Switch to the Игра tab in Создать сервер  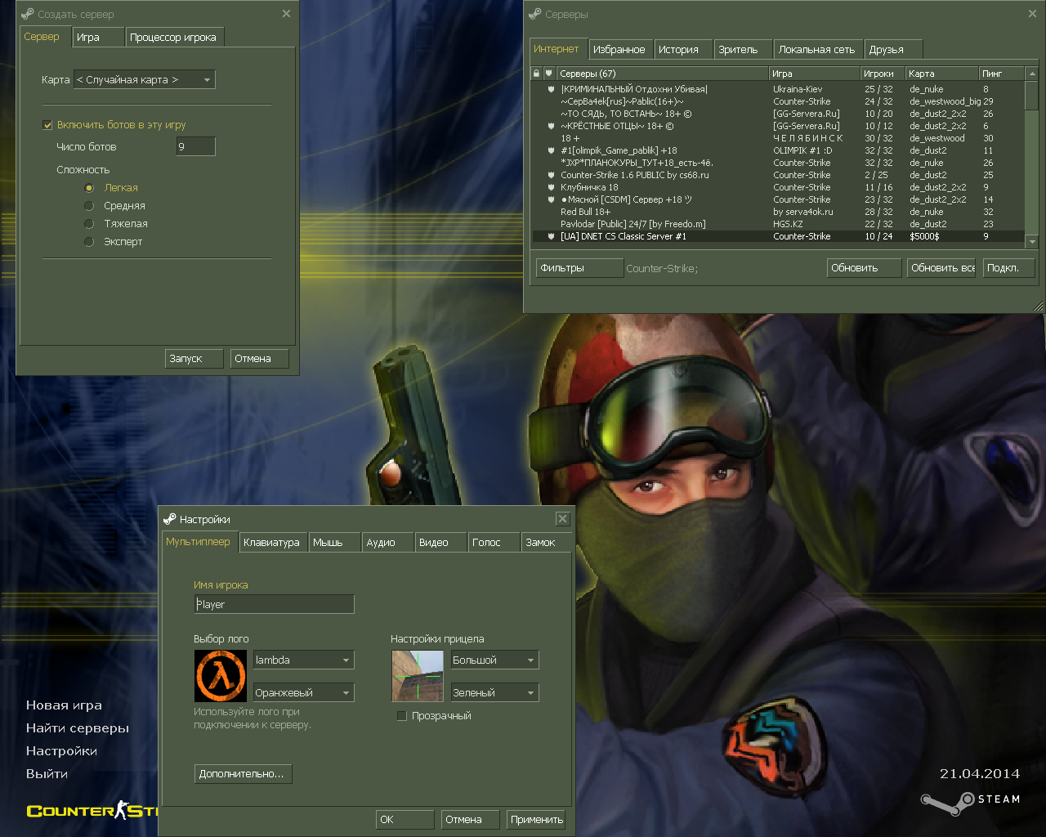pyautogui.click(x=99, y=38)
